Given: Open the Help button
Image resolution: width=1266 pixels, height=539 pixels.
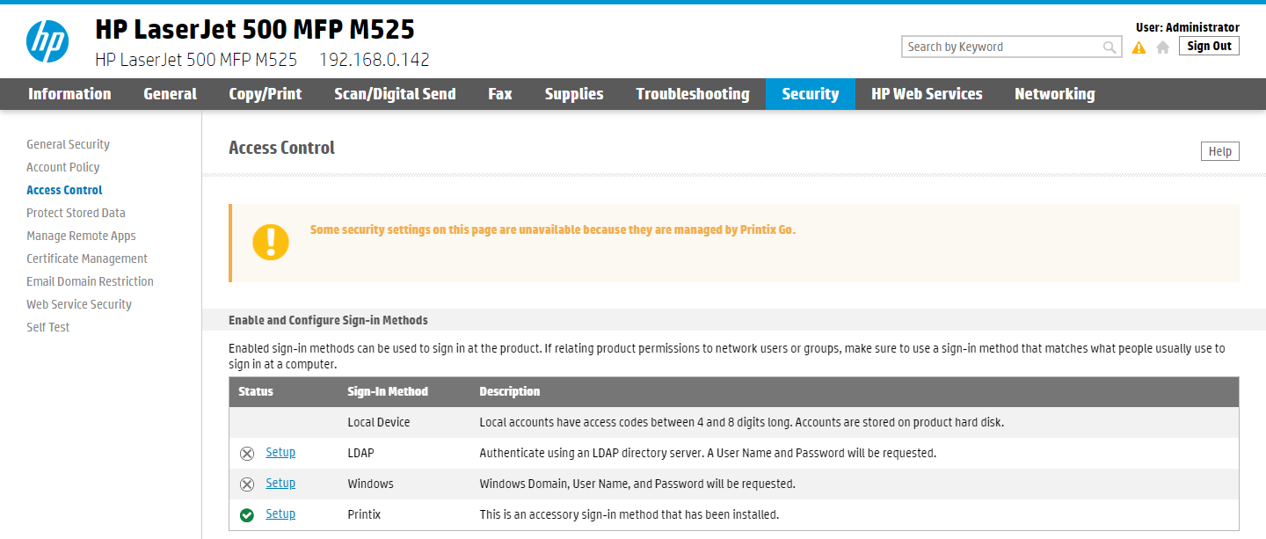Looking at the screenshot, I should [1219, 151].
